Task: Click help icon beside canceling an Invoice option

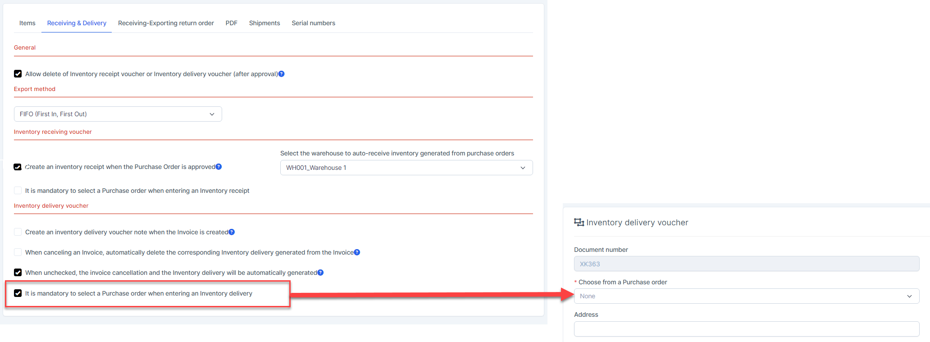Action: pyautogui.click(x=357, y=252)
